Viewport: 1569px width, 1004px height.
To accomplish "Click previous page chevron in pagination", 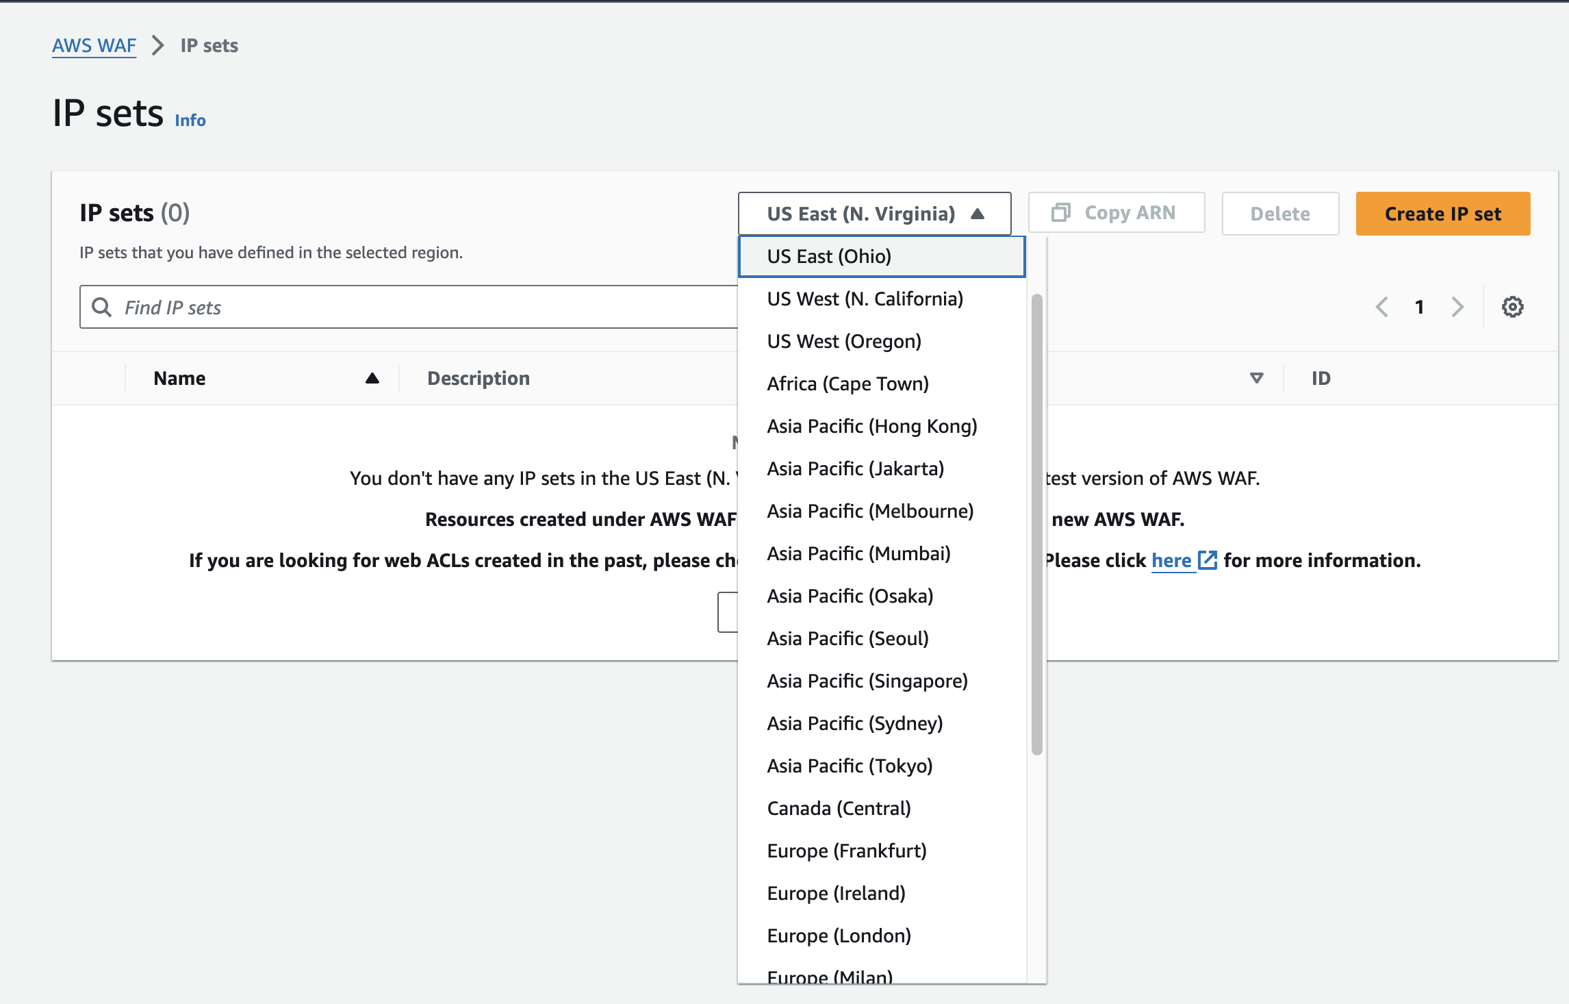I will [x=1382, y=307].
